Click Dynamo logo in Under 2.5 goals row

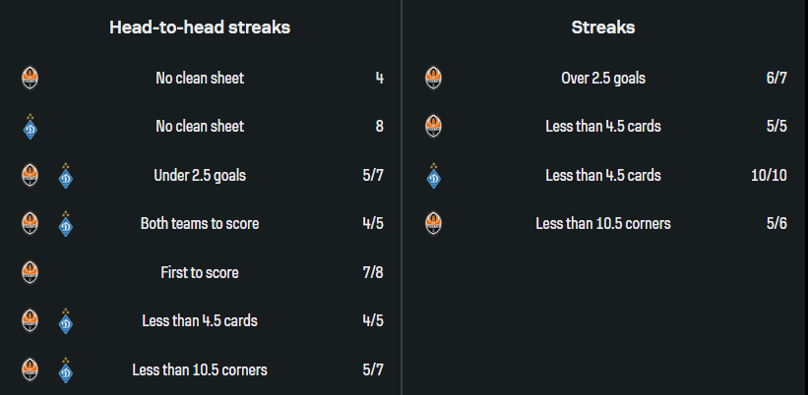[x=66, y=176]
